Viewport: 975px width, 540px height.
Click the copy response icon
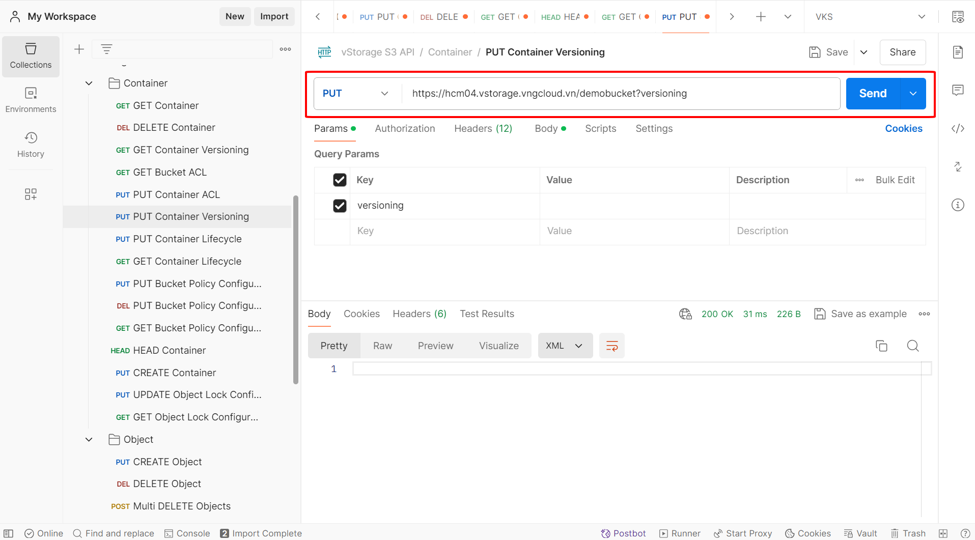[881, 346]
